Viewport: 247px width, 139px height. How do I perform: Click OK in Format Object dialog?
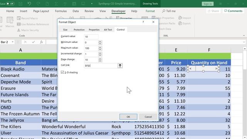pos(128,117)
